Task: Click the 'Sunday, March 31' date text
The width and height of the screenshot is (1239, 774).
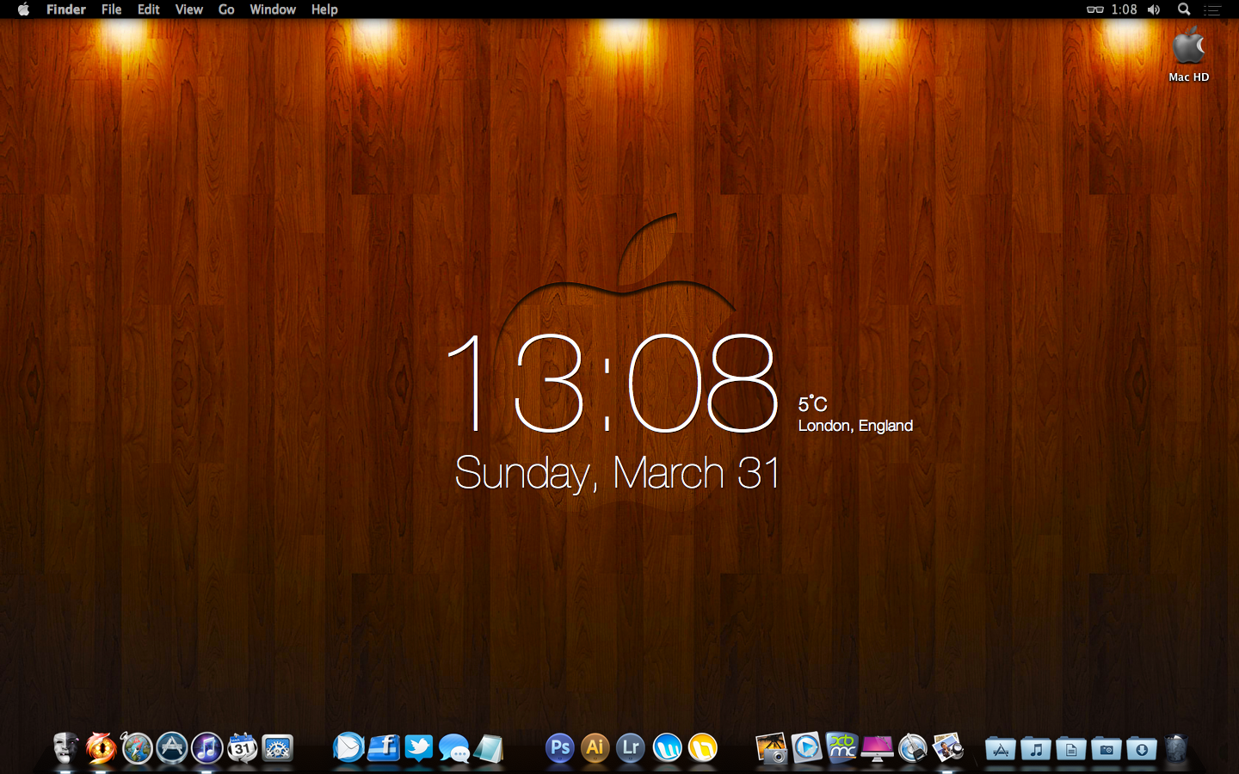Action: [x=617, y=473]
